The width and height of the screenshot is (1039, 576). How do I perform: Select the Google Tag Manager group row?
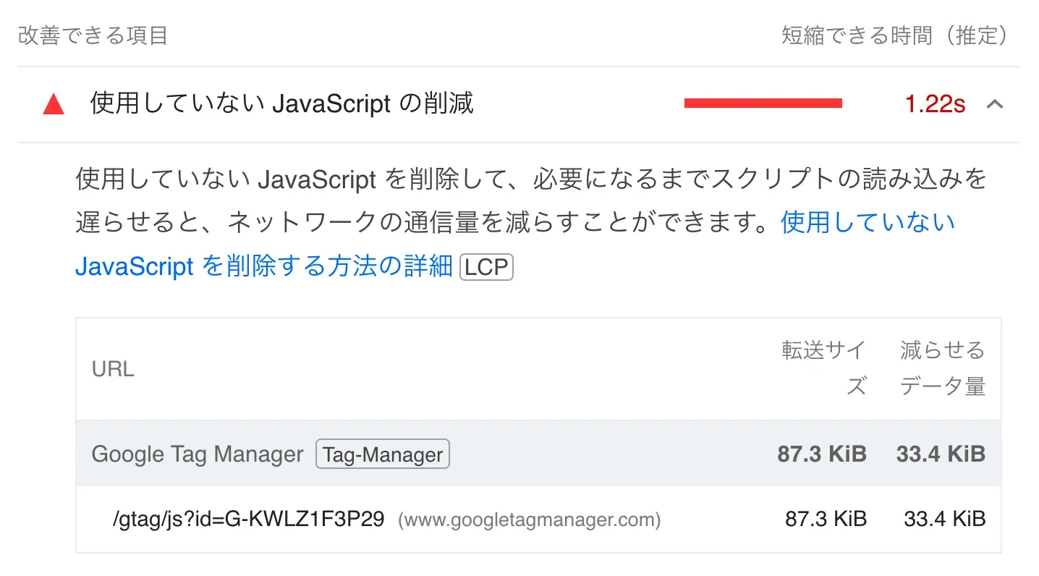point(538,454)
